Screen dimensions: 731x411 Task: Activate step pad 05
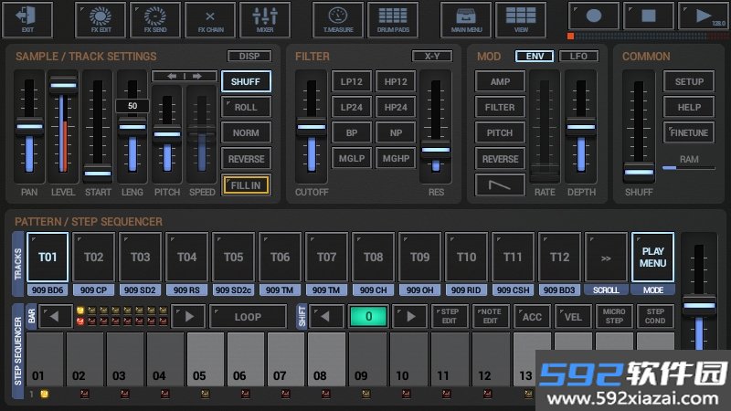click(x=205, y=359)
